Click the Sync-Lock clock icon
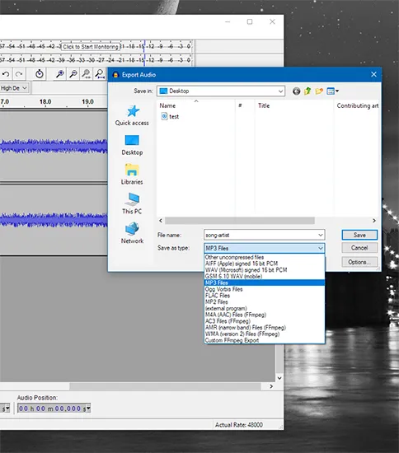399x453 pixels. (x=40, y=74)
